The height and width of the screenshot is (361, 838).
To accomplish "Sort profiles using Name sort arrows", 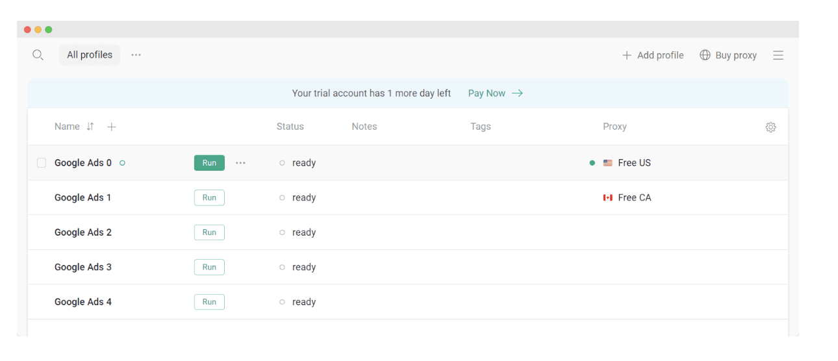I will (90, 127).
